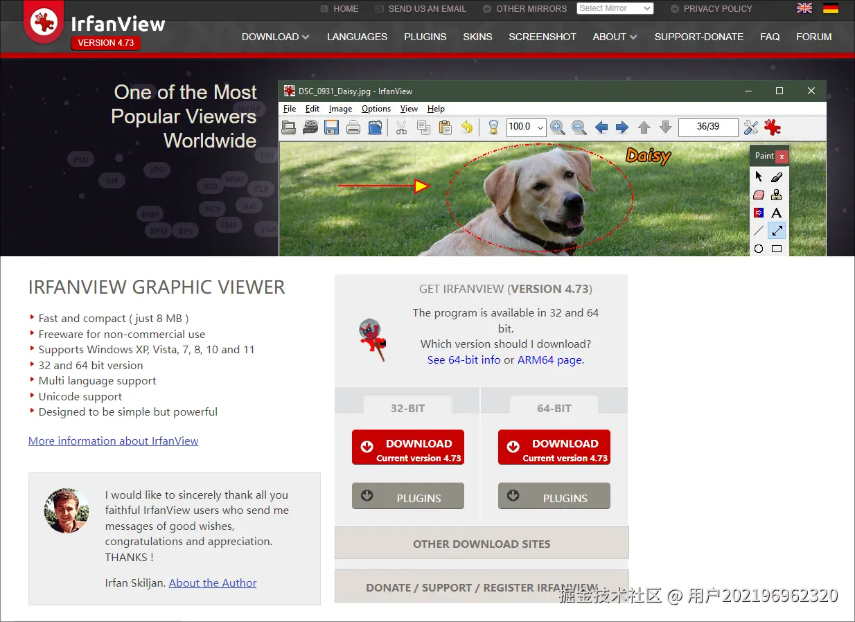
Task: Select the circle shape tool in Paint panel
Action: [759, 249]
